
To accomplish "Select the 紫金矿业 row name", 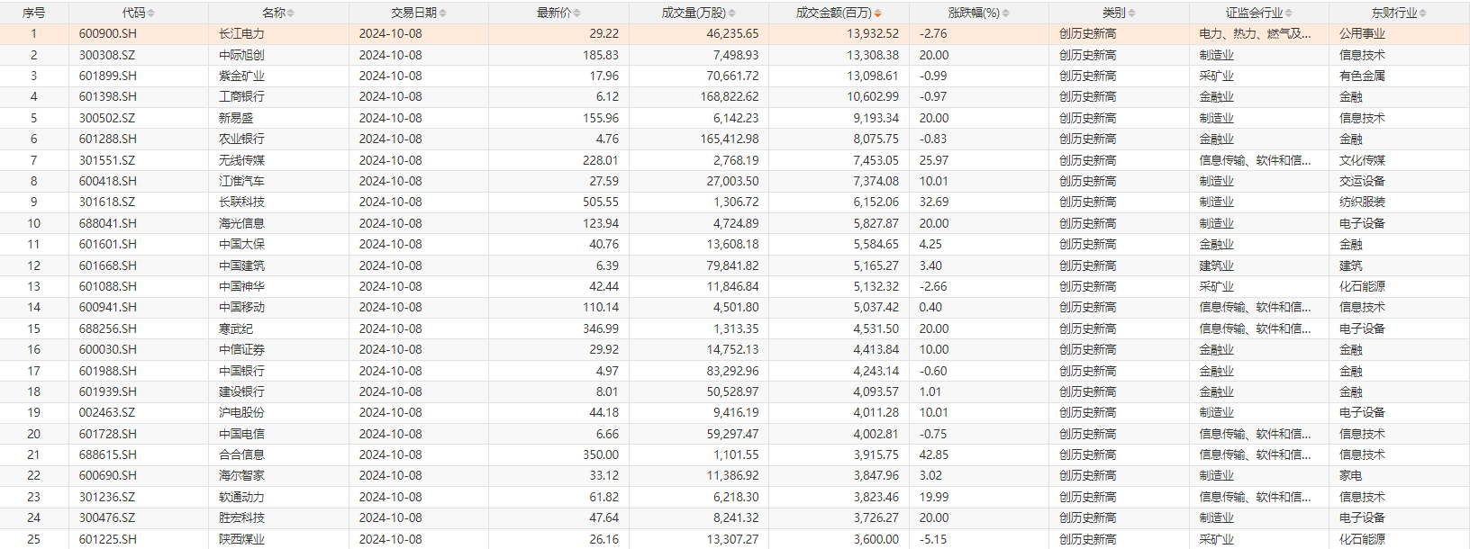I will [x=241, y=76].
